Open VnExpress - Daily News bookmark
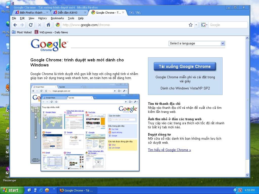This screenshot has height=194, width=259. coord(51,32)
